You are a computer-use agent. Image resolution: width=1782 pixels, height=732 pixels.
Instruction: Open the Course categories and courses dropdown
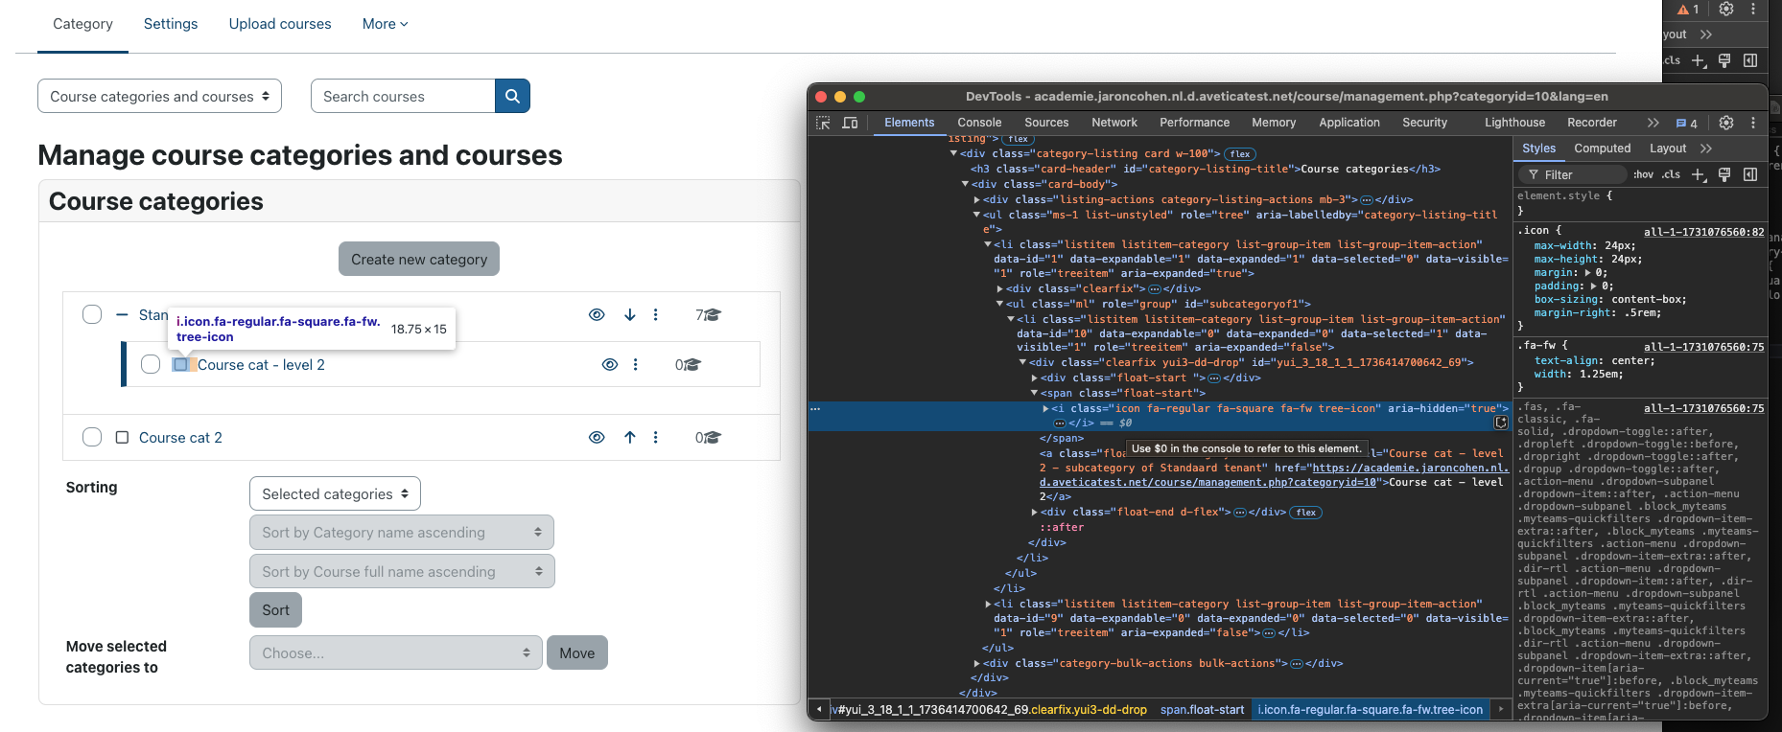[159, 96]
